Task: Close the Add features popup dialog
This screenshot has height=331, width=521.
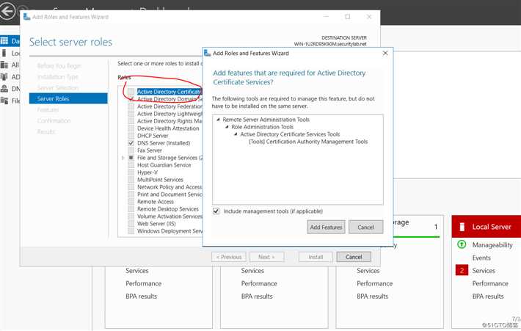Action: click(x=385, y=53)
